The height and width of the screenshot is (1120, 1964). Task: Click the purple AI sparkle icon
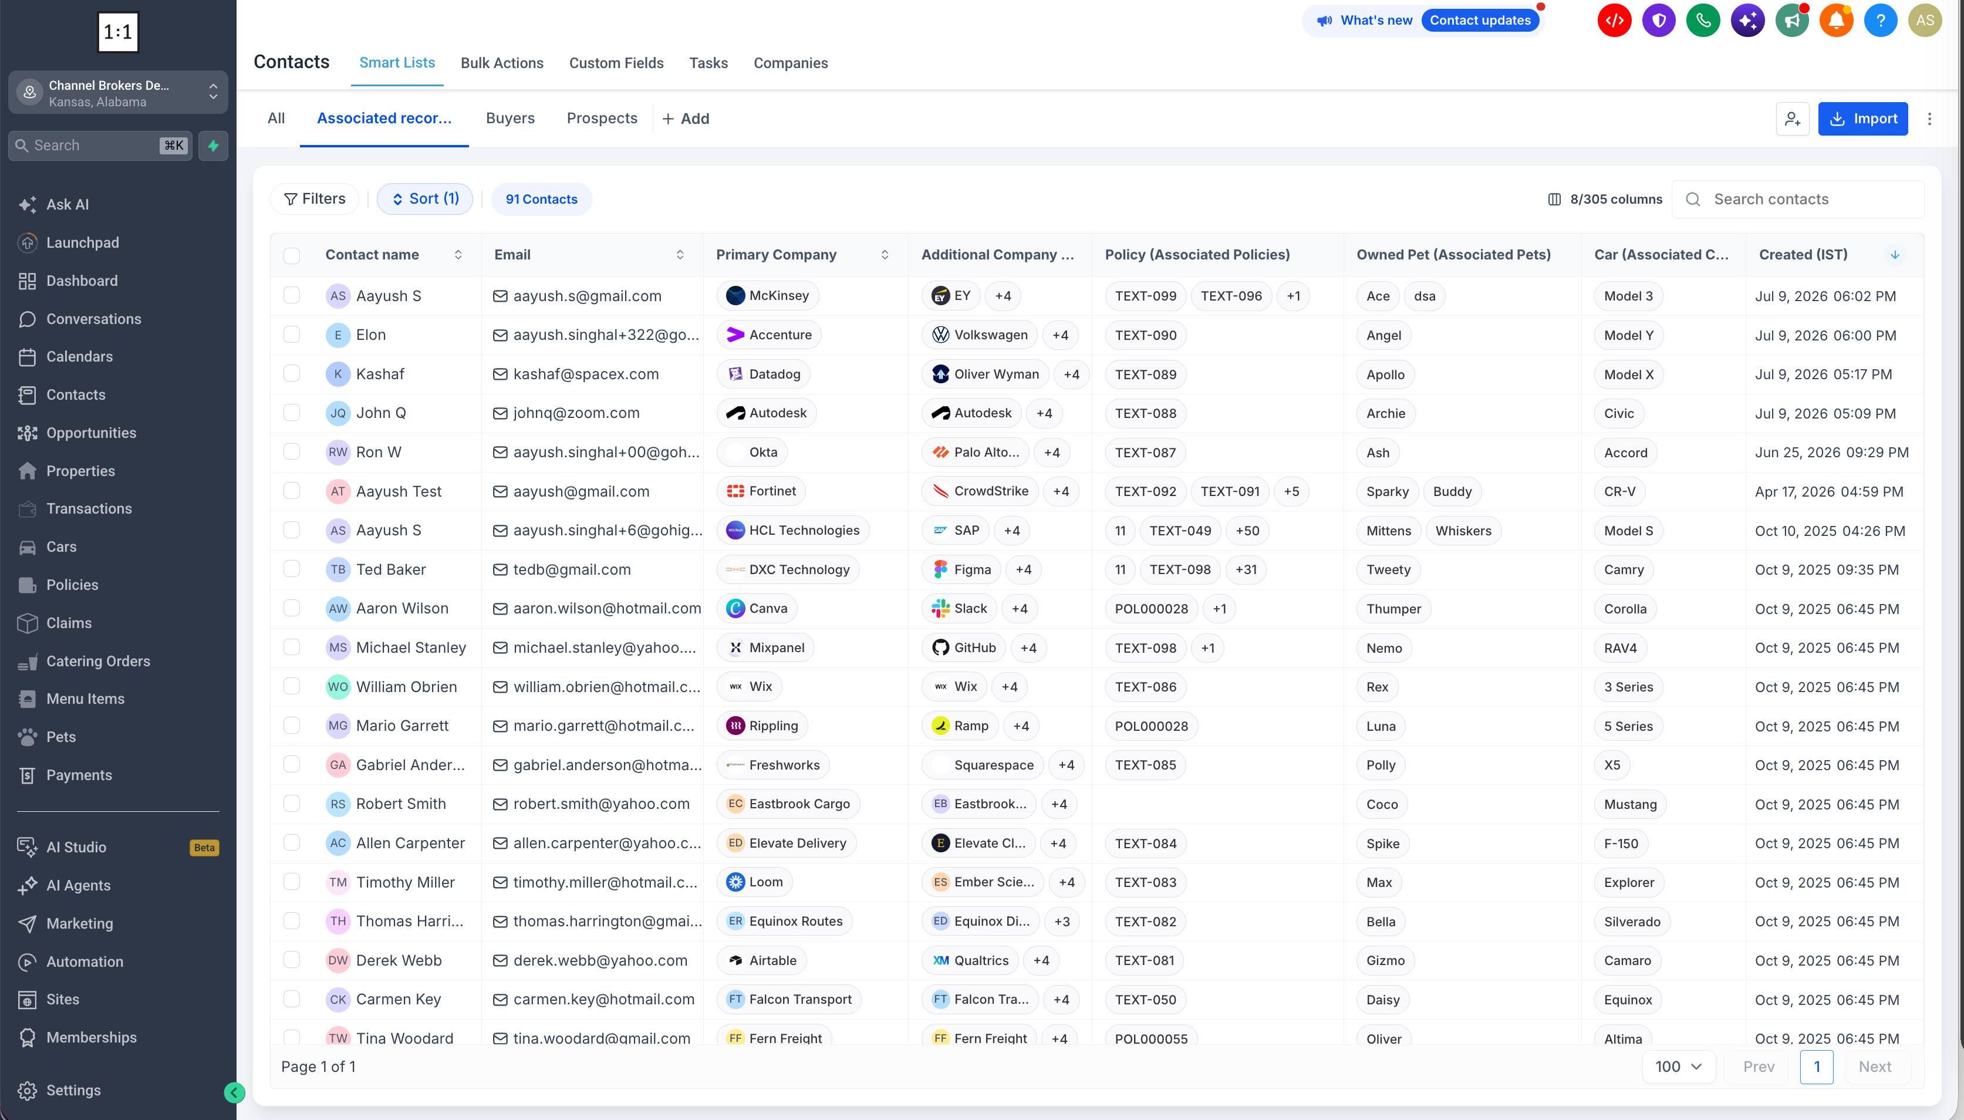pos(1748,21)
